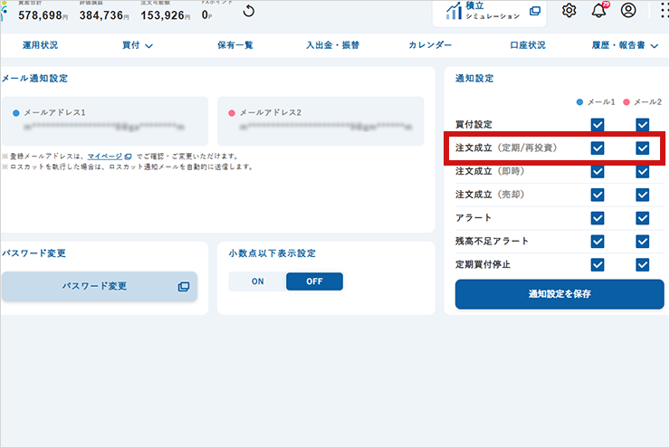Open the 口座状況 menu item
The image size is (670, 448).
pos(528,45)
